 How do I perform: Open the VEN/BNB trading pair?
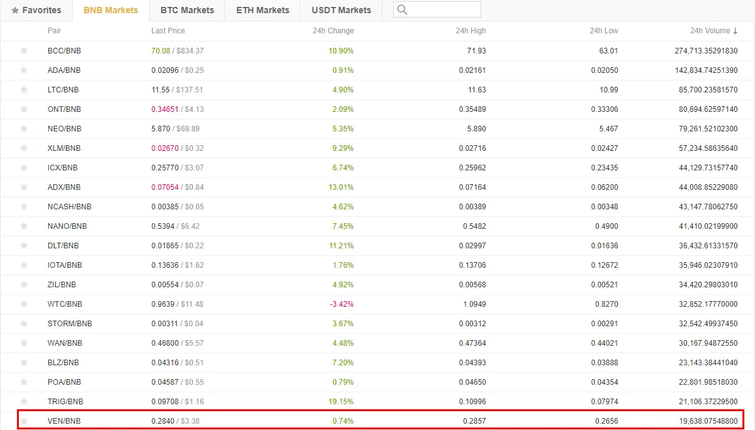(64, 421)
